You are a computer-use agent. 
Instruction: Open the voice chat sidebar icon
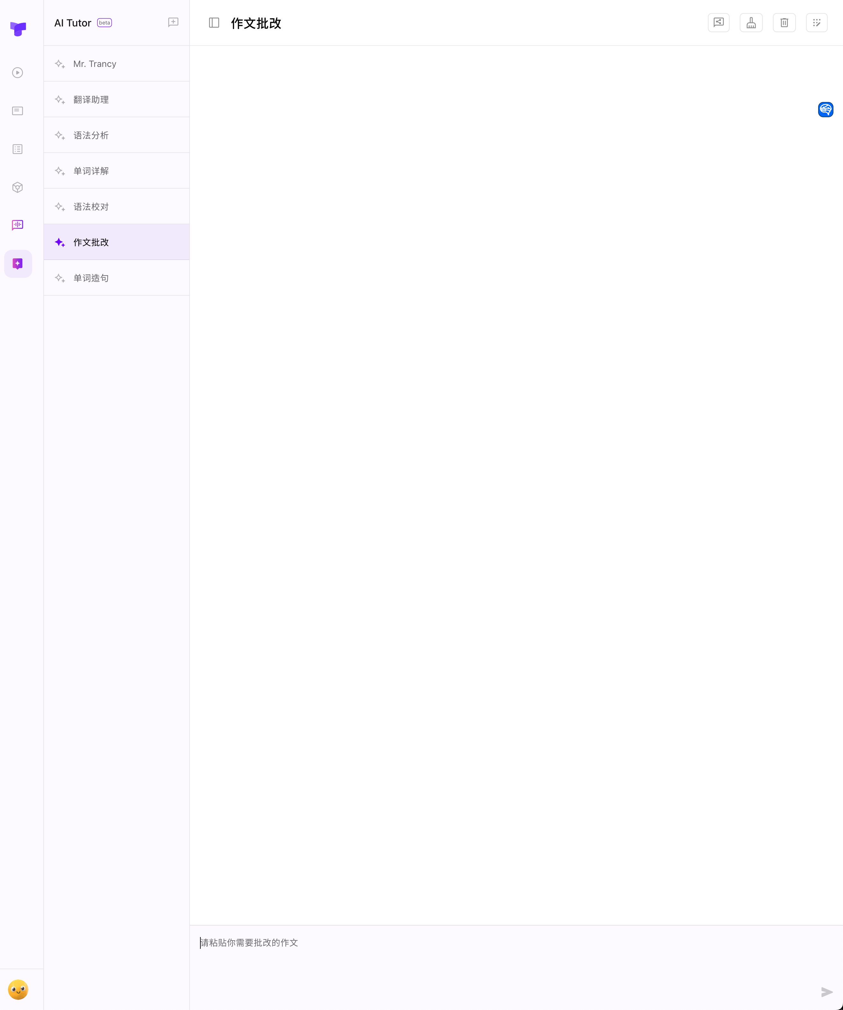[x=18, y=225]
